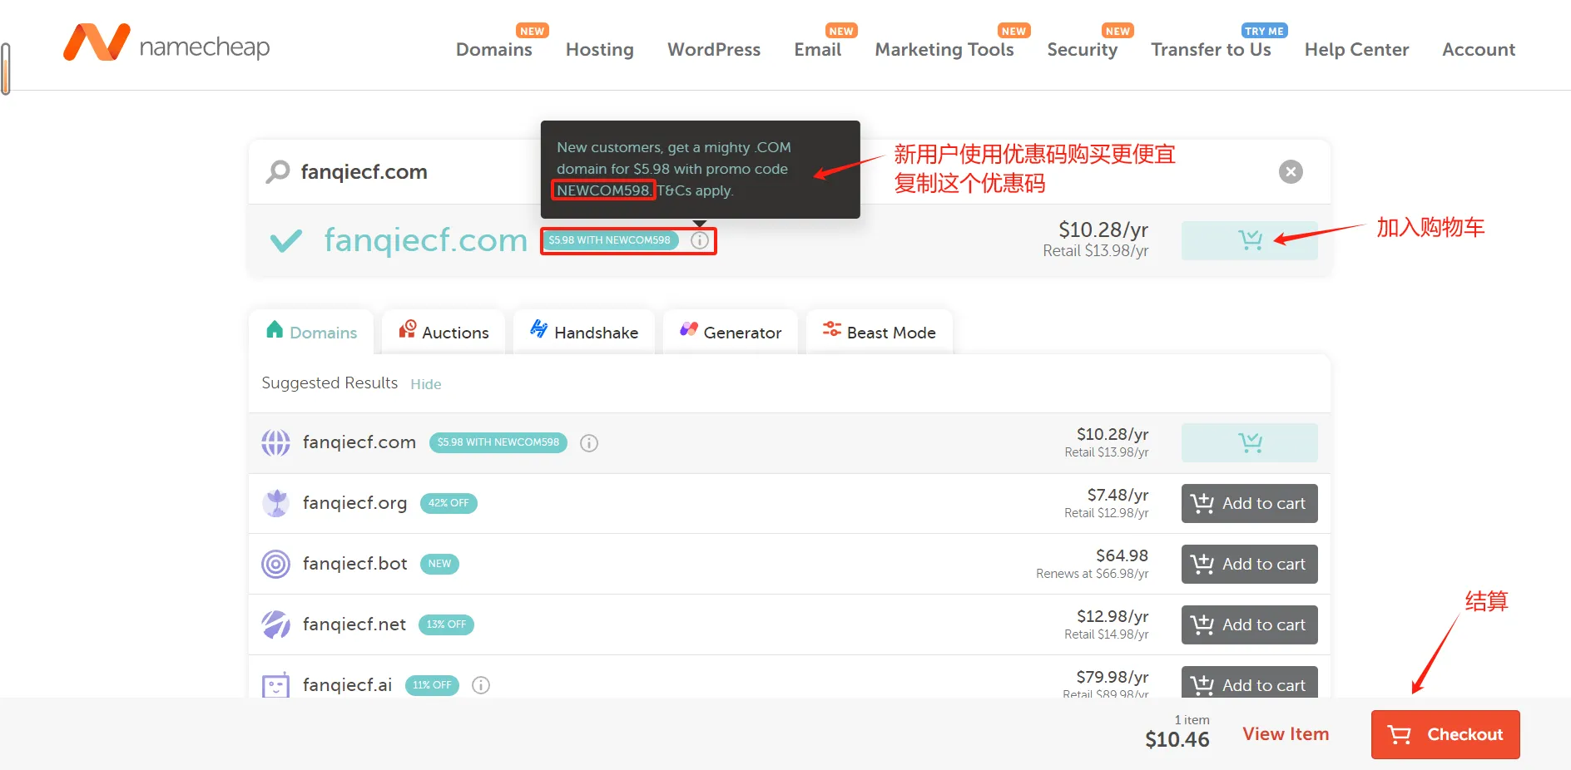Switch to the Domains tab
The height and width of the screenshot is (770, 1571).
312,332
